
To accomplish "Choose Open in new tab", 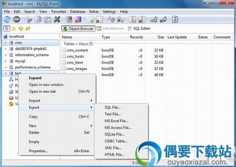I will click(57, 91).
